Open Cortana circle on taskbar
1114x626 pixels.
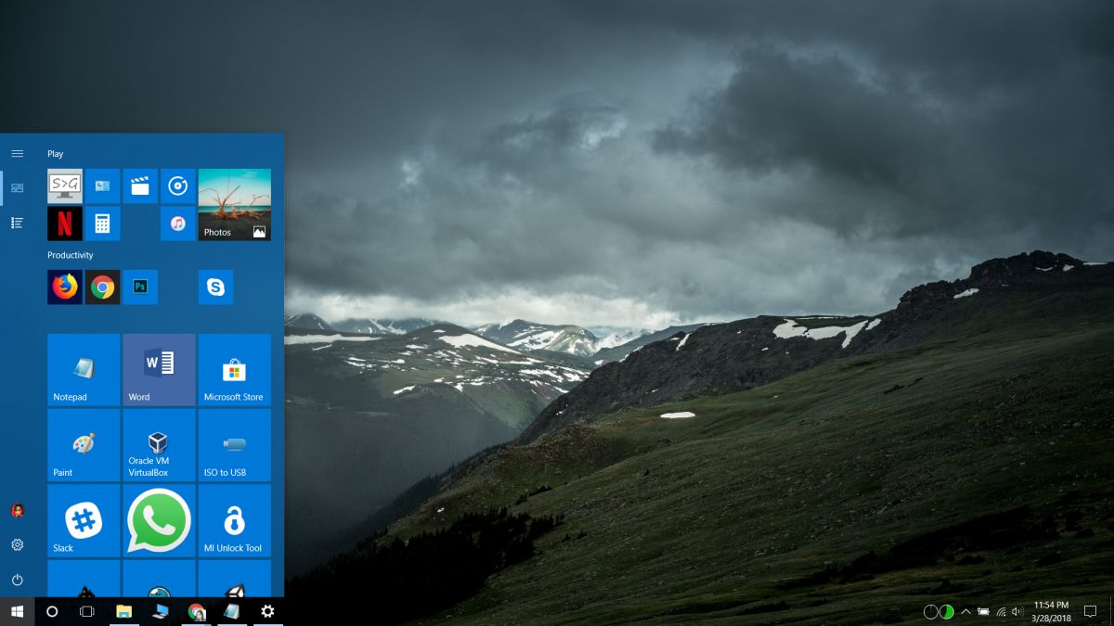[x=52, y=611]
